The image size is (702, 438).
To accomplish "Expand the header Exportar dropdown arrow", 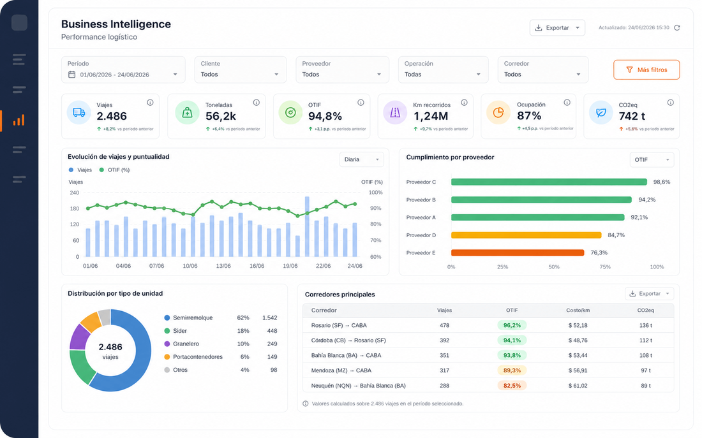I will tap(578, 28).
